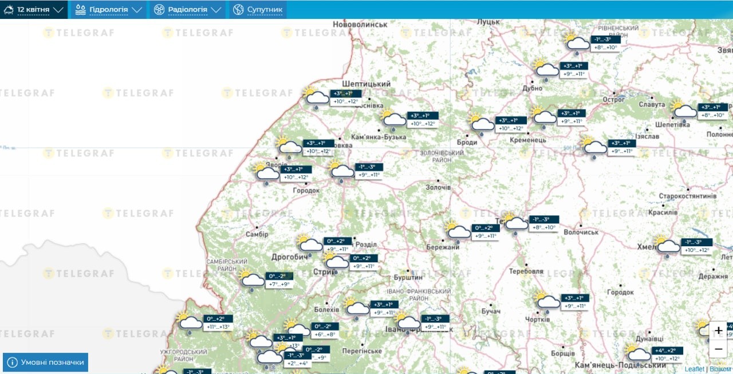733x374 pixels.
Task: Click the info icon in Умовні позначки
Action: tap(12, 362)
